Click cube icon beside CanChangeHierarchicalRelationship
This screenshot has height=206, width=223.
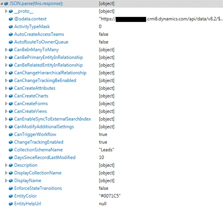pyautogui.click(x=11, y=73)
